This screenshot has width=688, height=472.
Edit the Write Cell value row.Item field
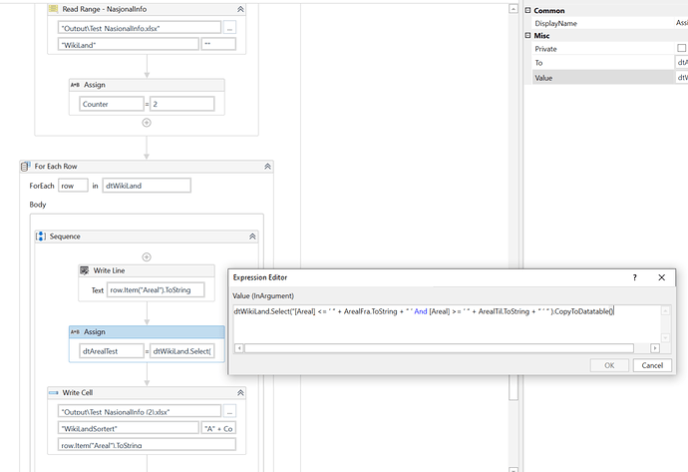[147, 444]
